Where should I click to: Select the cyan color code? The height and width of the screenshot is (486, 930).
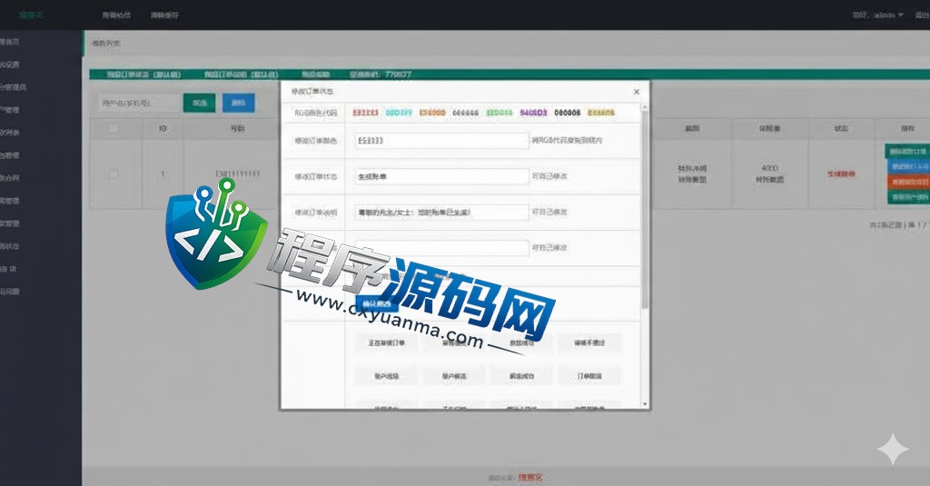click(399, 113)
